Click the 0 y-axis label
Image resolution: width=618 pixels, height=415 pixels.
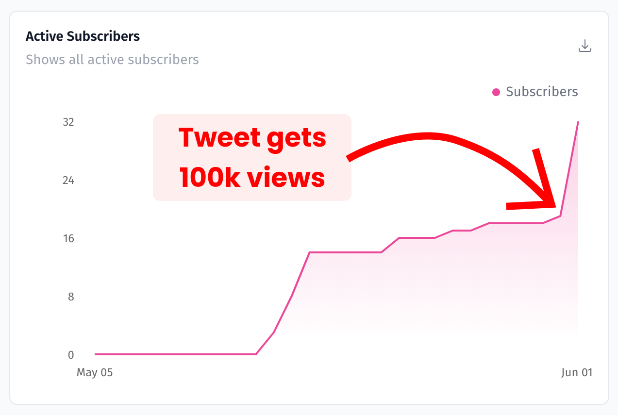tap(71, 355)
